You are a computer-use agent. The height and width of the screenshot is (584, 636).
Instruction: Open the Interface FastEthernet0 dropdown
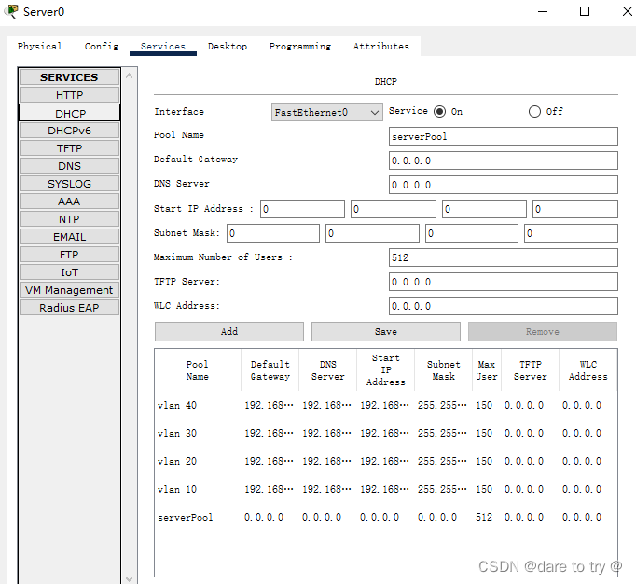326,112
